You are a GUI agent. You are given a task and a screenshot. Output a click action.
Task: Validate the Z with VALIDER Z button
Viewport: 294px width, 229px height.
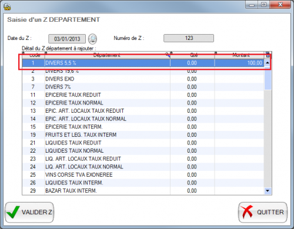(29, 213)
